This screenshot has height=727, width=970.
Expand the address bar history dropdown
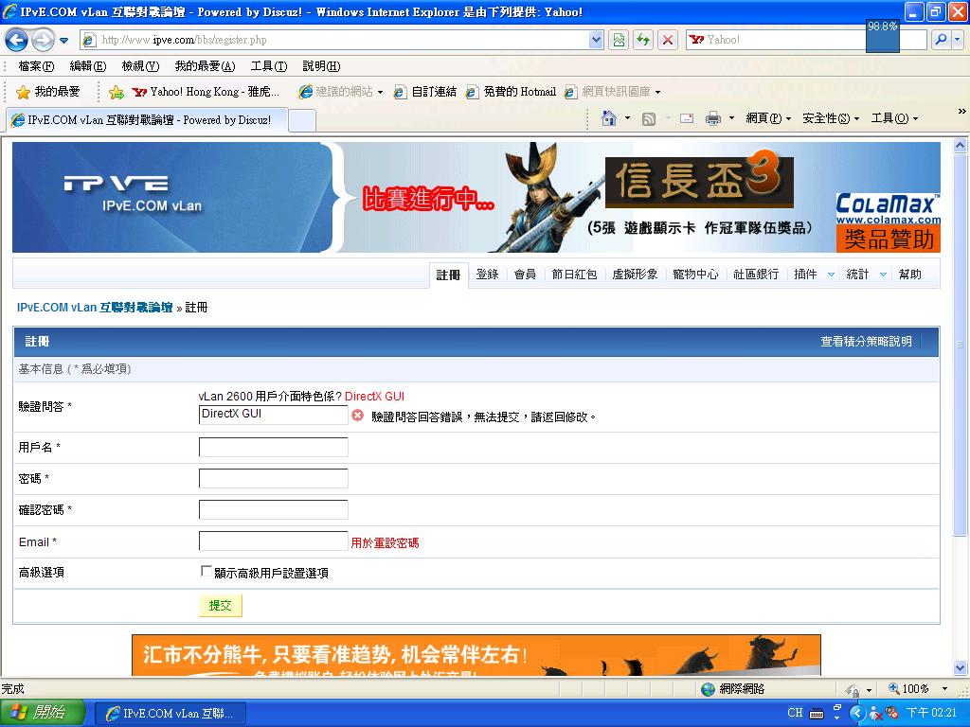(x=596, y=40)
